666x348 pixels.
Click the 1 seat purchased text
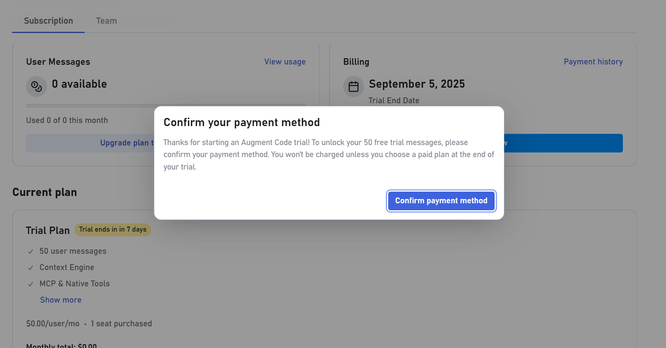coord(121,324)
